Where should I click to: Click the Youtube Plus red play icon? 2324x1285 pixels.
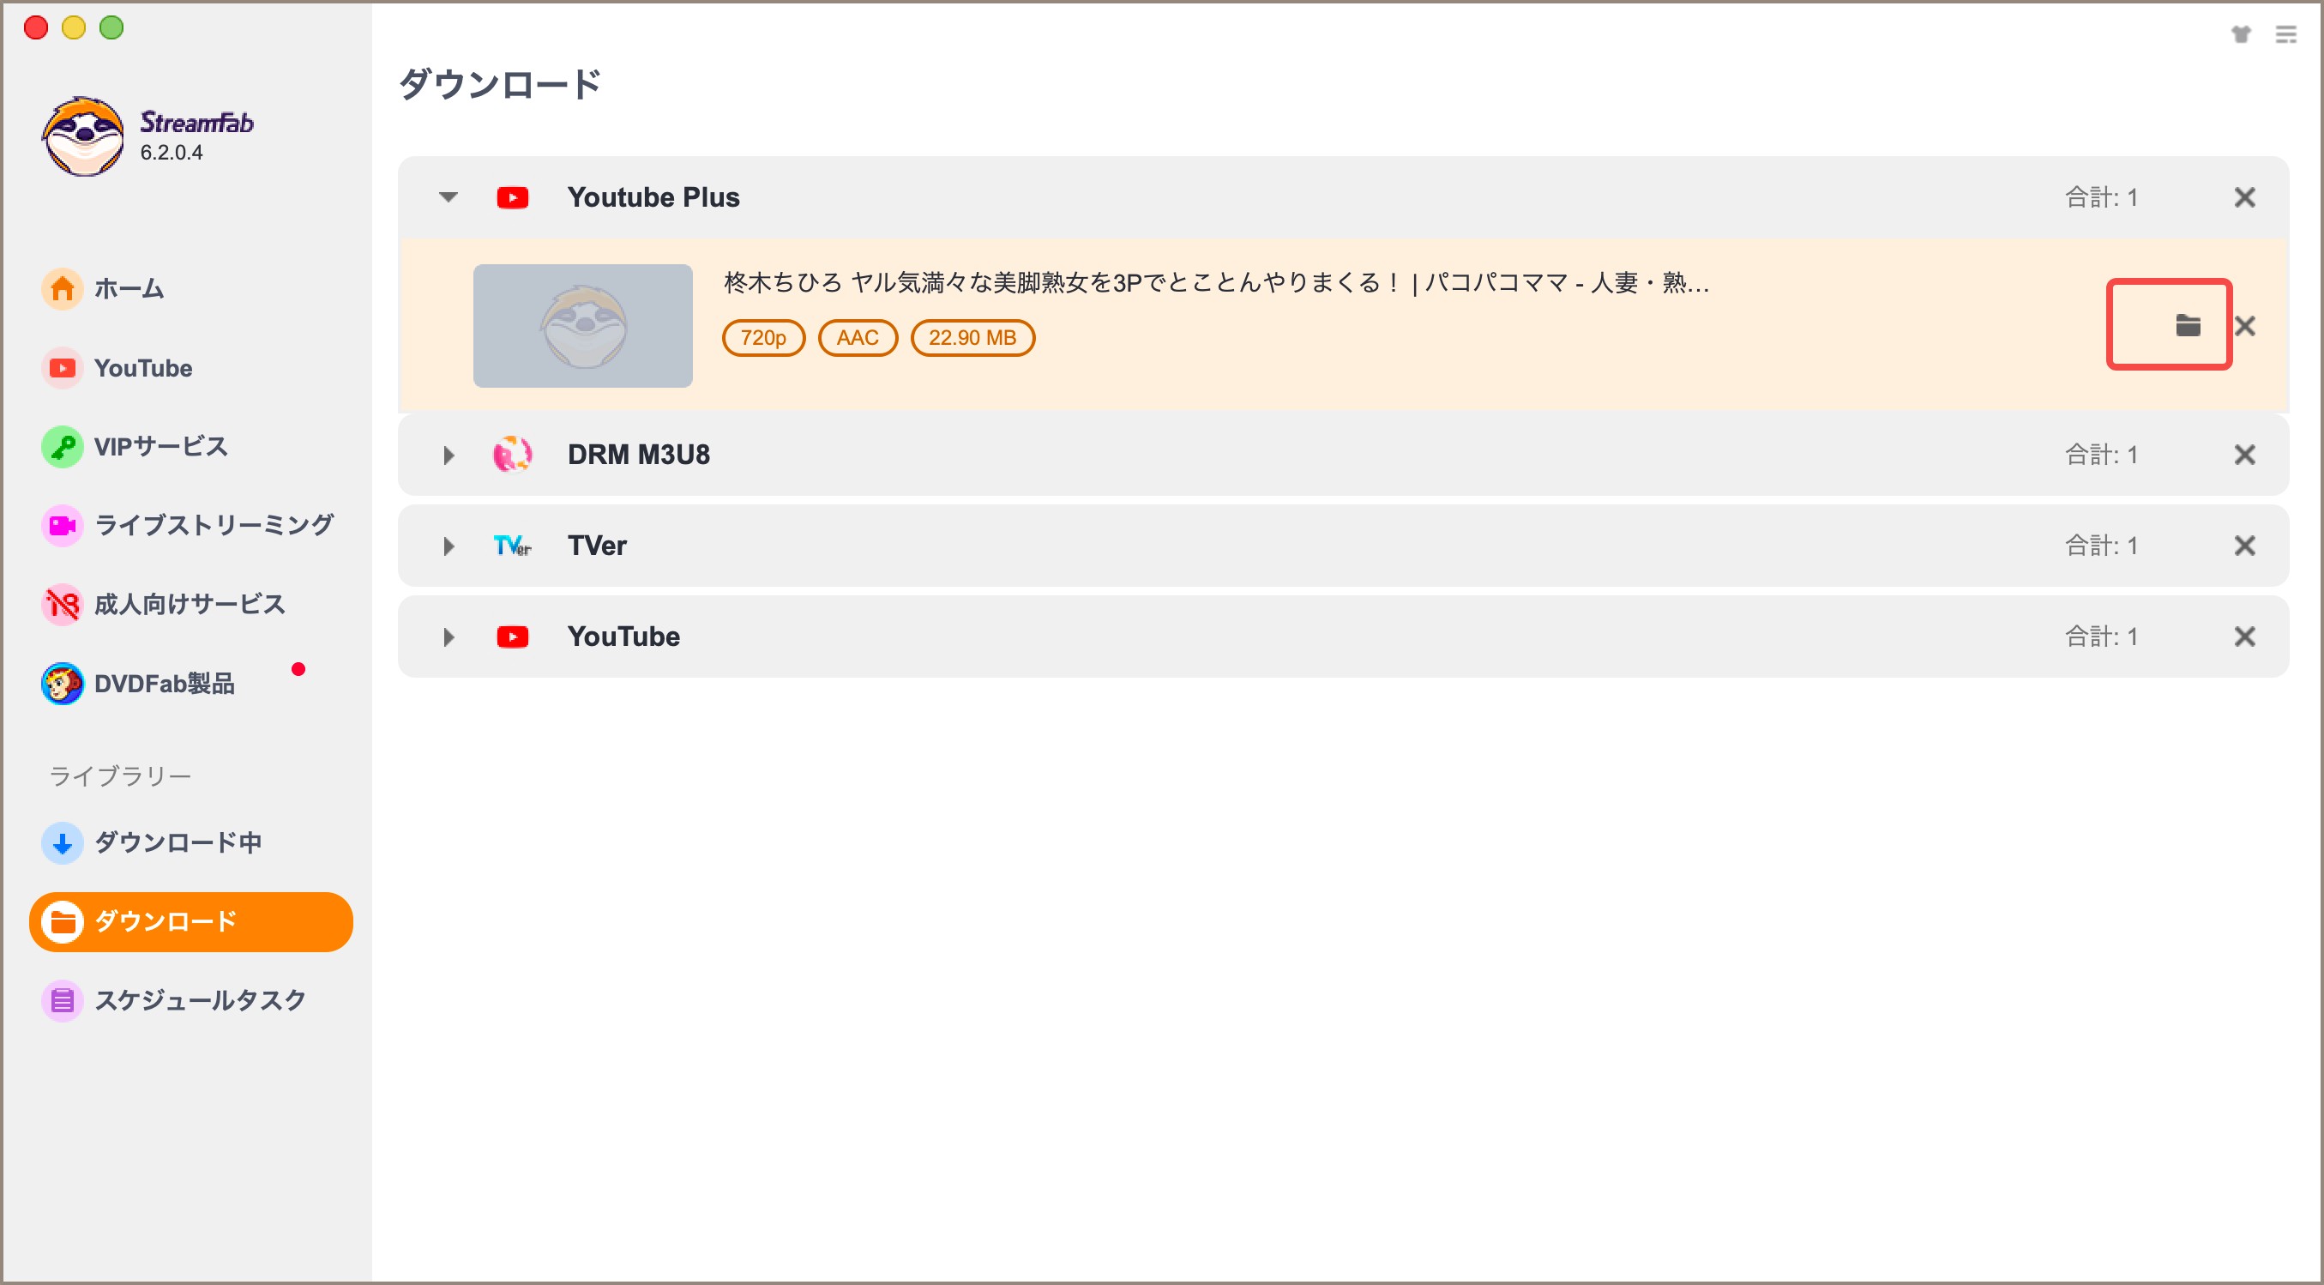point(513,197)
